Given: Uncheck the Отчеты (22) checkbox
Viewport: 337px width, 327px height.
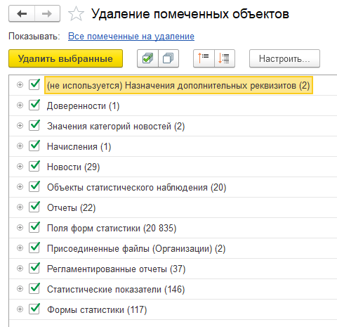Looking at the screenshot, I should click(34, 207).
